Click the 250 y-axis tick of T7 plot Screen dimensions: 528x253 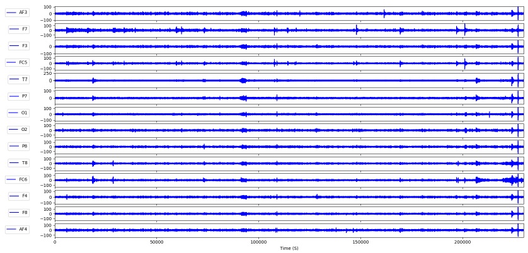tap(49, 74)
